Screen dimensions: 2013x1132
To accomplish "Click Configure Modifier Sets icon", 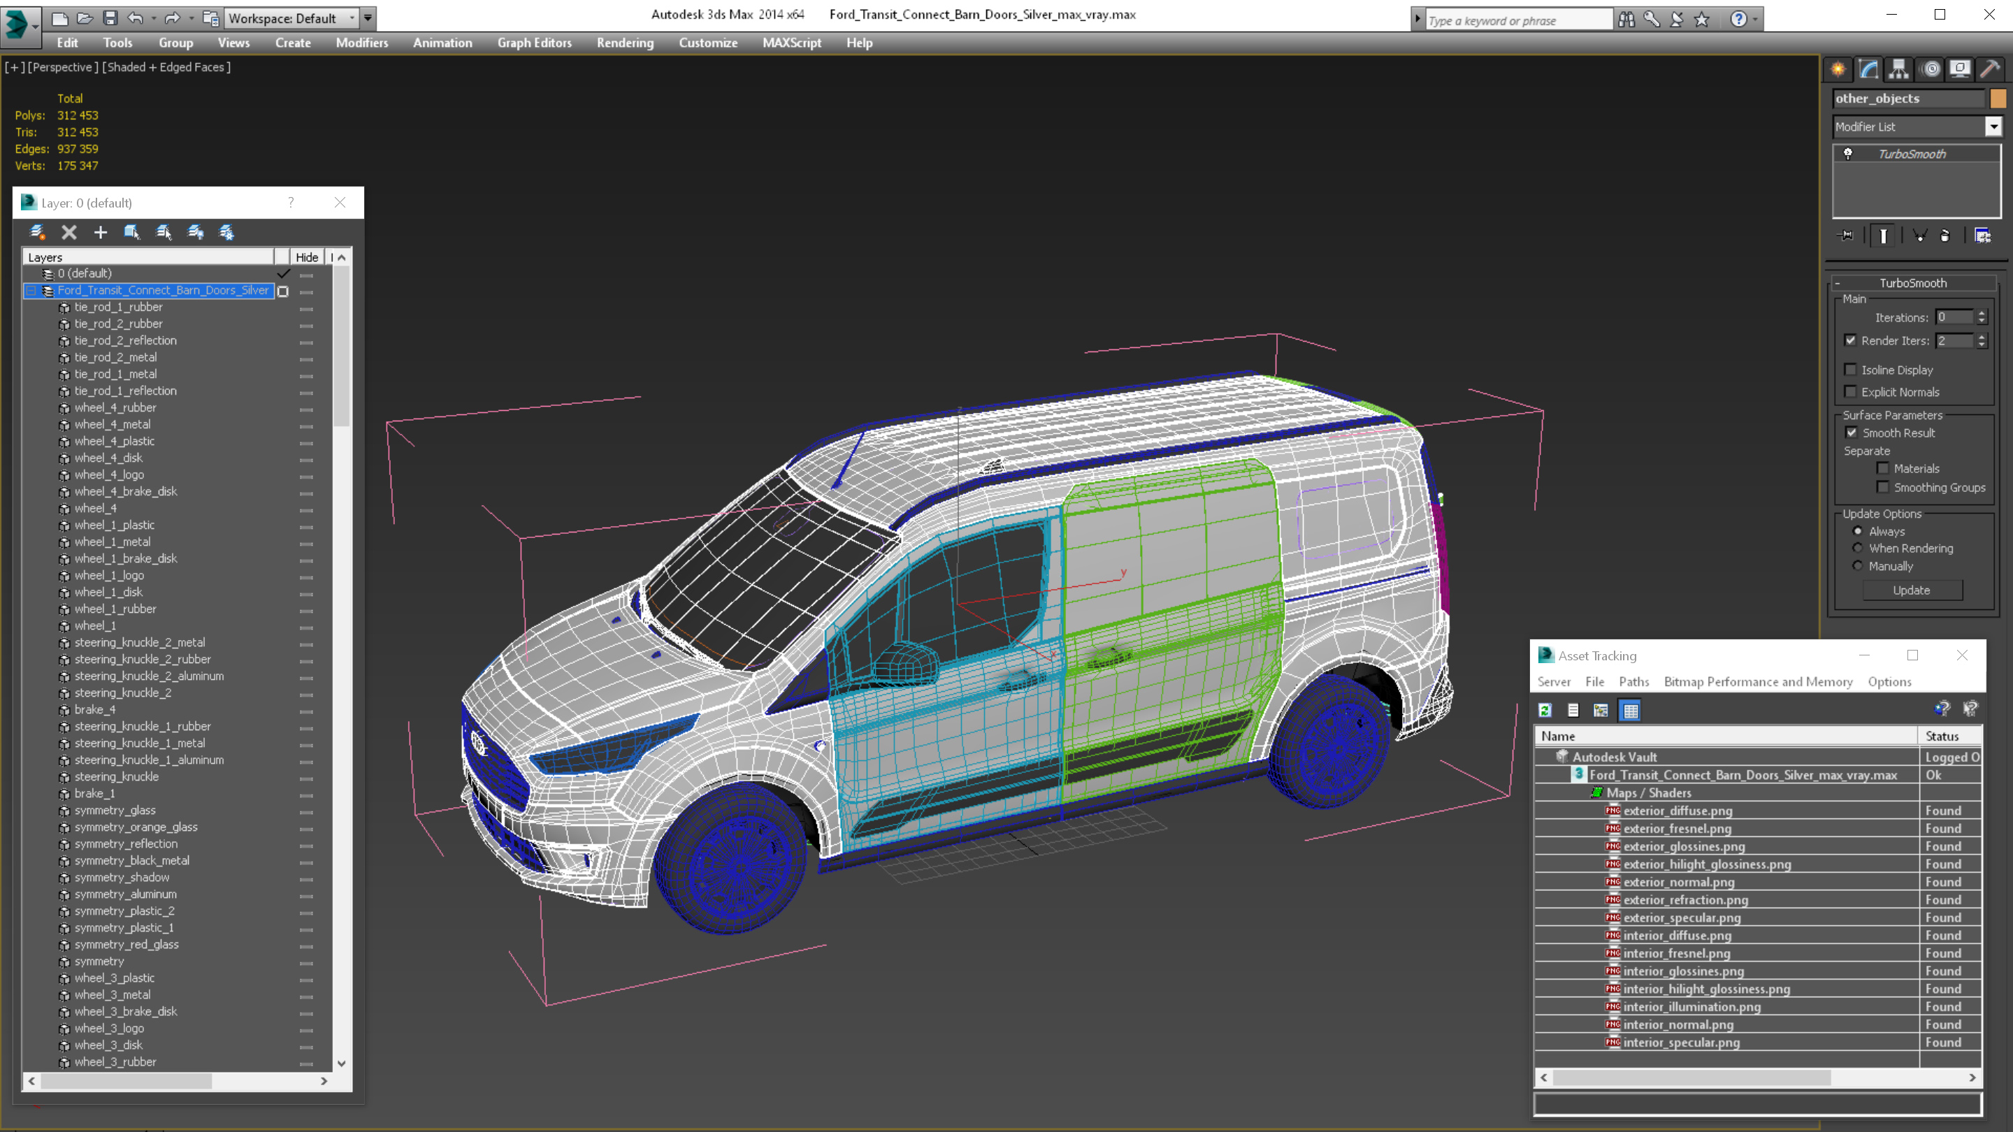I will click(x=1982, y=235).
